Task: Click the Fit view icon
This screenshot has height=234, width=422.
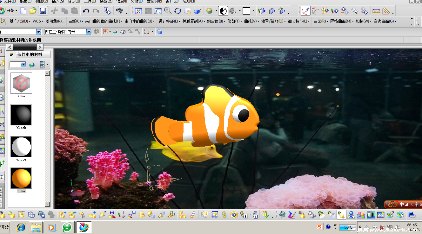Action: 138,11
